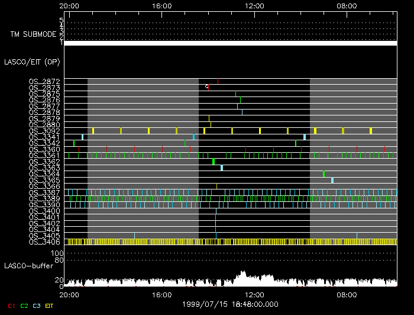Click the green block on the OS_3364 row
Image resolution: width=414 pixels, height=315 pixels.
[x=324, y=173]
